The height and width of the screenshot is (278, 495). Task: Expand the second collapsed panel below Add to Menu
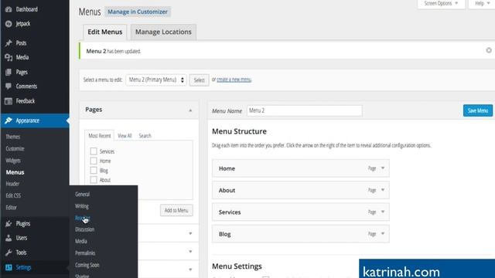(x=190, y=251)
